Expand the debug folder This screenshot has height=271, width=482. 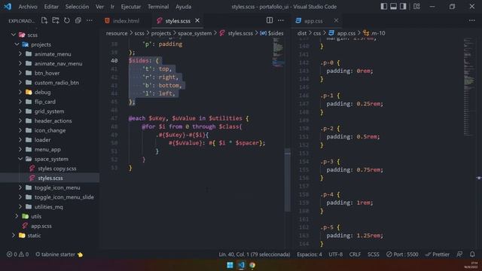(x=20, y=92)
